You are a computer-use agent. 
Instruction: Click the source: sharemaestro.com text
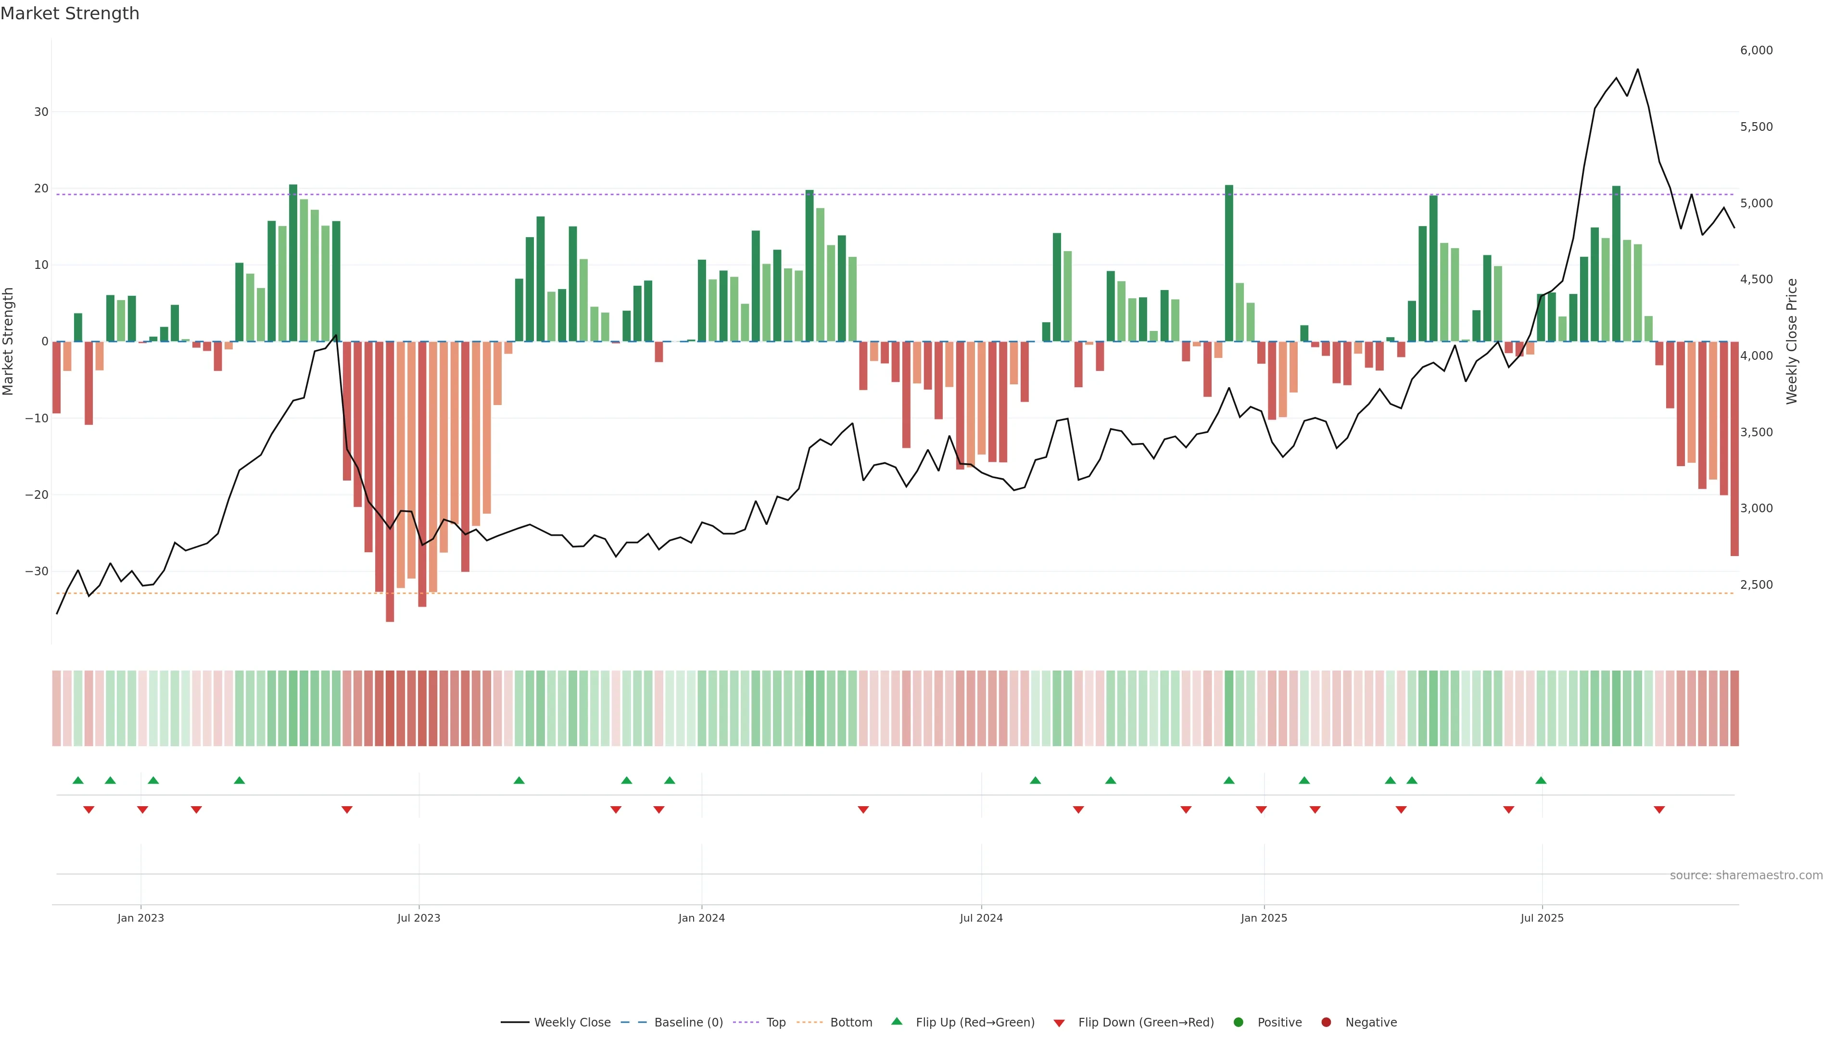coord(1746,875)
